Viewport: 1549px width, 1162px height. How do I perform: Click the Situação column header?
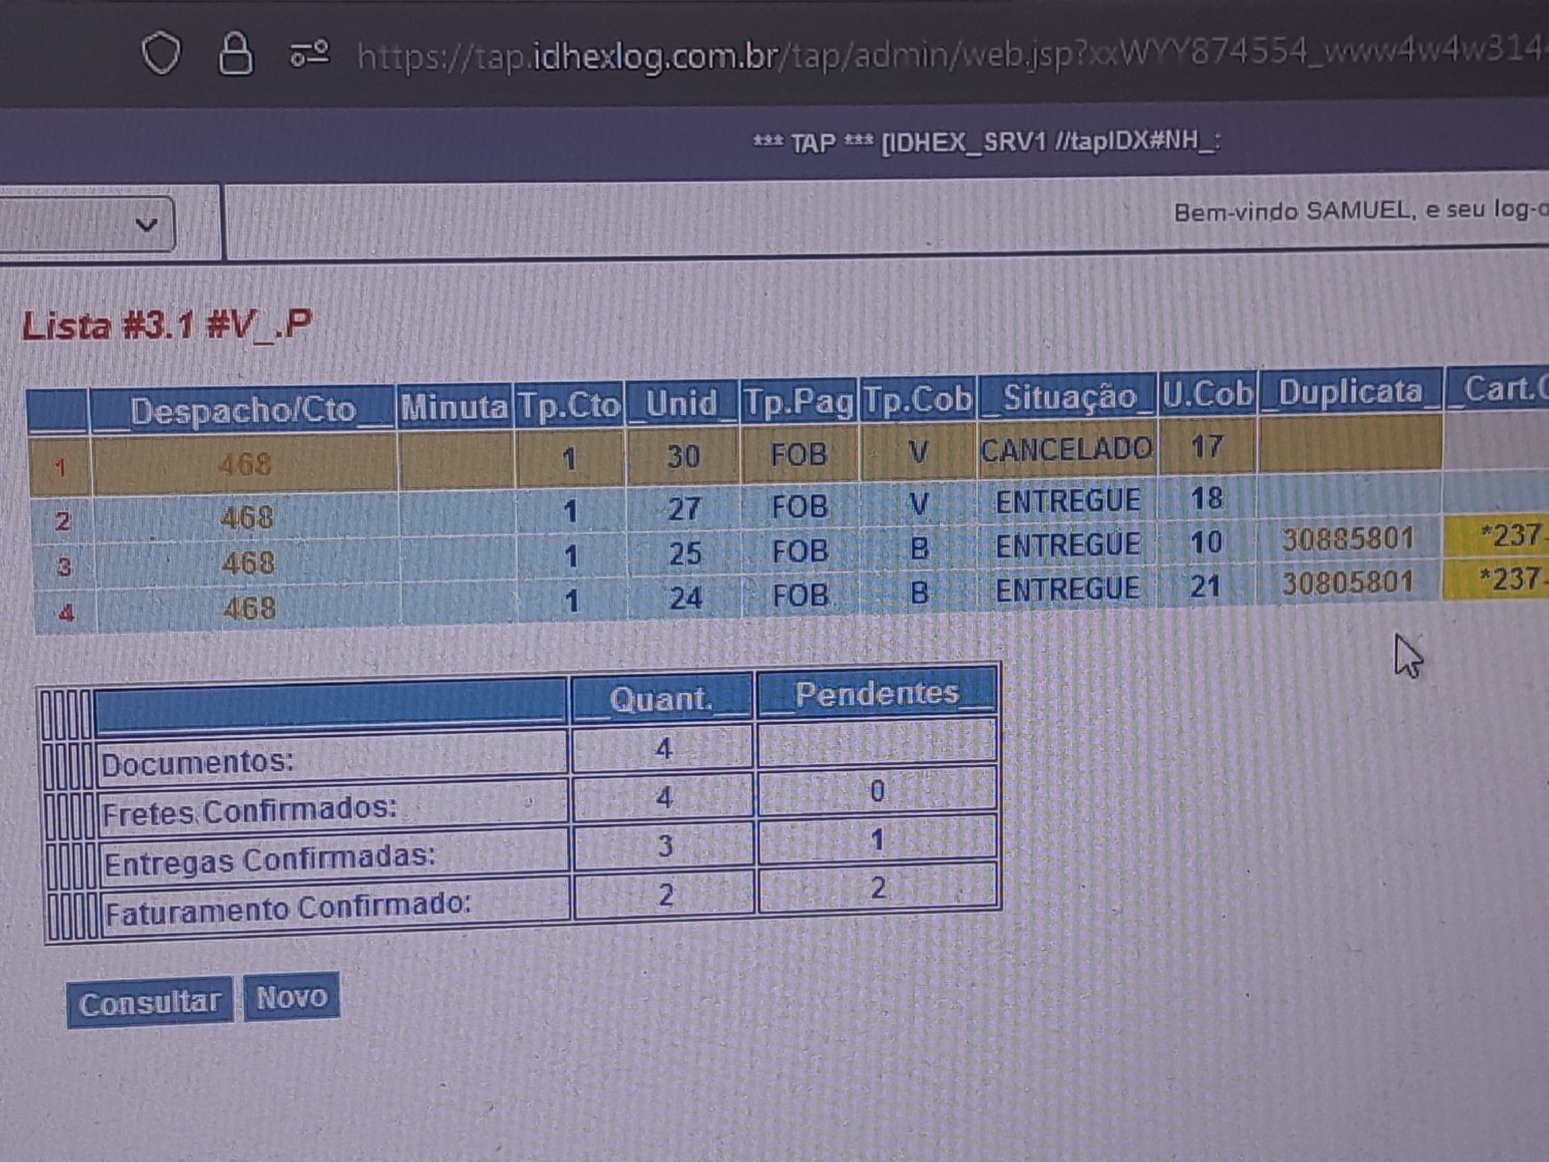[x=1068, y=397]
